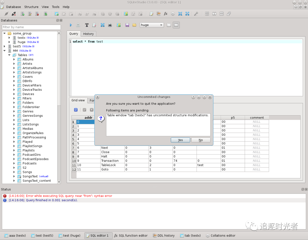
Task: Switch to 'tab (testx)' window in taskbar
Action: tap(191, 235)
